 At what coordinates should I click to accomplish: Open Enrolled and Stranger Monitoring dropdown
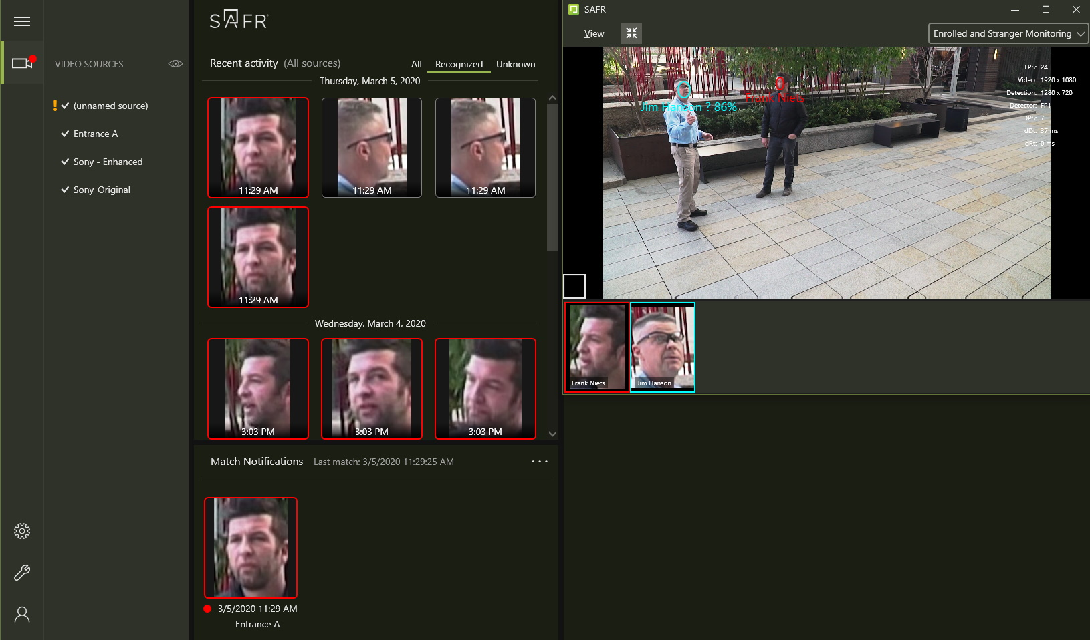point(1008,33)
